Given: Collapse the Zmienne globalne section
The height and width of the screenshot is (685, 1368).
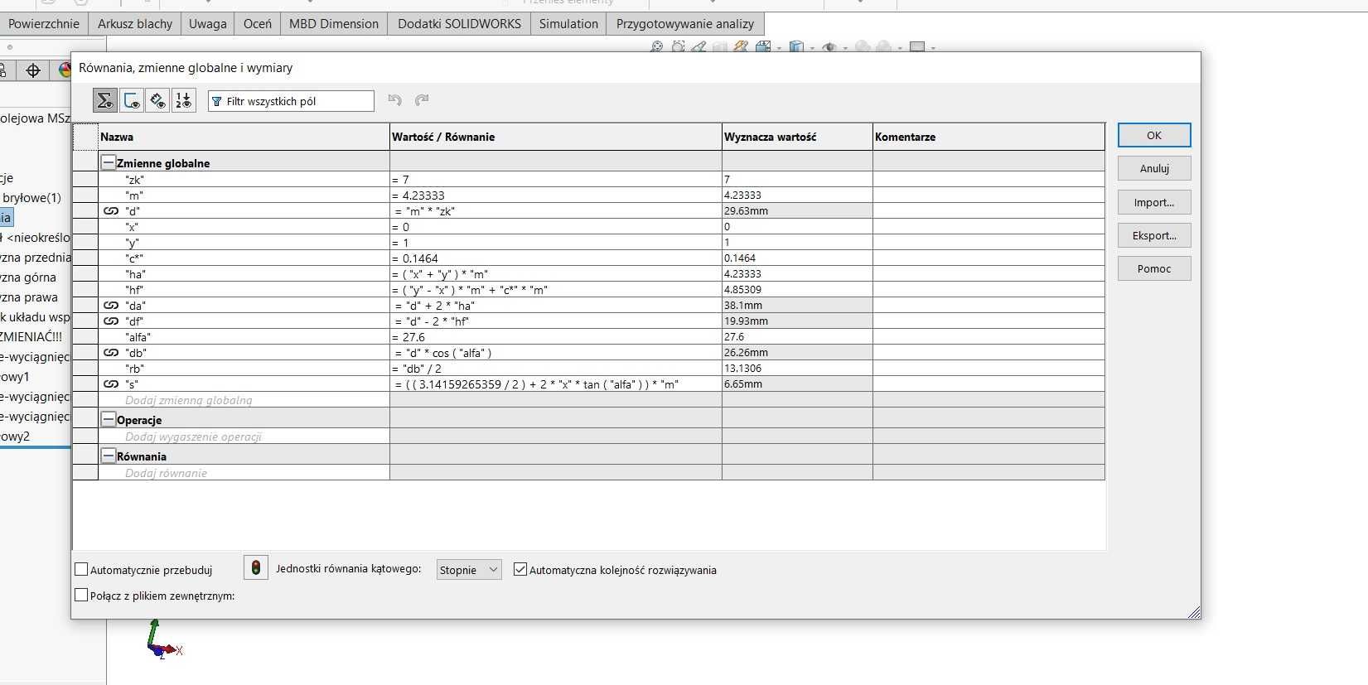Looking at the screenshot, I should (109, 162).
